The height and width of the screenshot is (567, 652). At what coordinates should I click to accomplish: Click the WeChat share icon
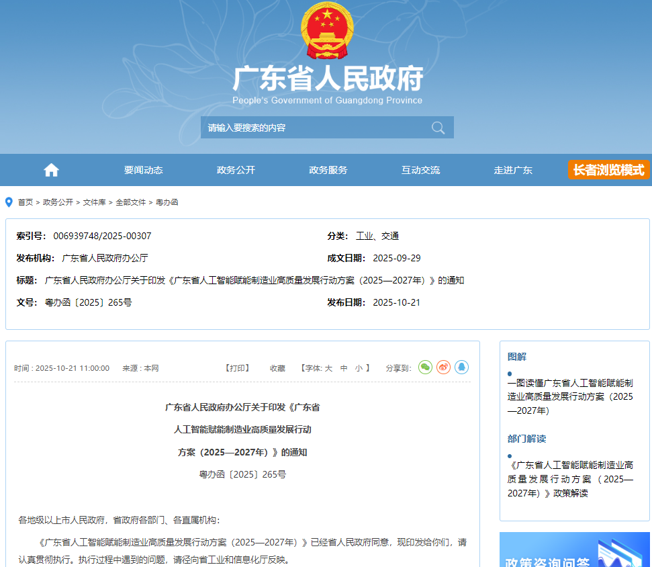point(424,367)
